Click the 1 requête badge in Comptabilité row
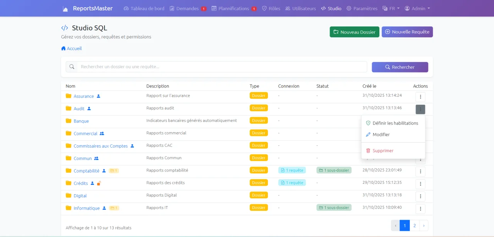 (292, 170)
